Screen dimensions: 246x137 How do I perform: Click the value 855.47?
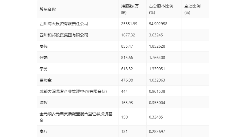point(127,46)
